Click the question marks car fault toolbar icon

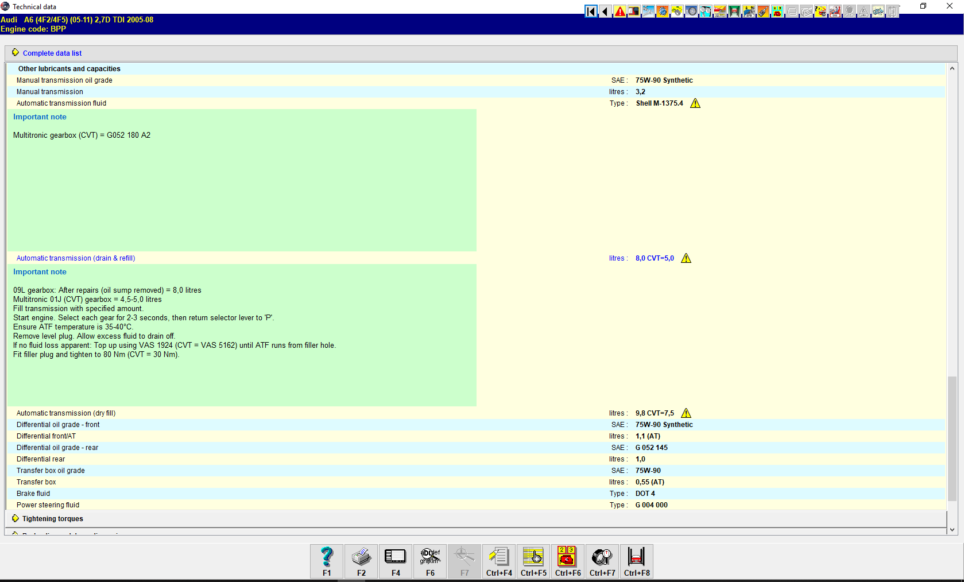tap(820, 11)
